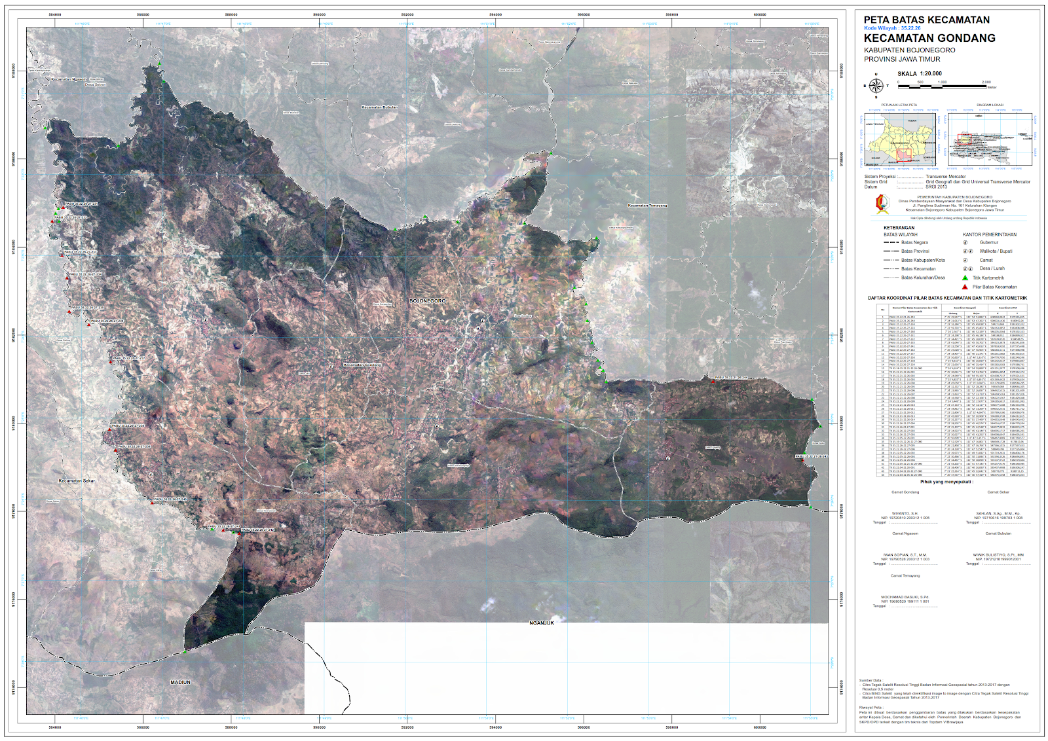Screen dimensions: 1048x741
Task: Click the Kecamatan Bubulan map label
Action: pos(380,107)
